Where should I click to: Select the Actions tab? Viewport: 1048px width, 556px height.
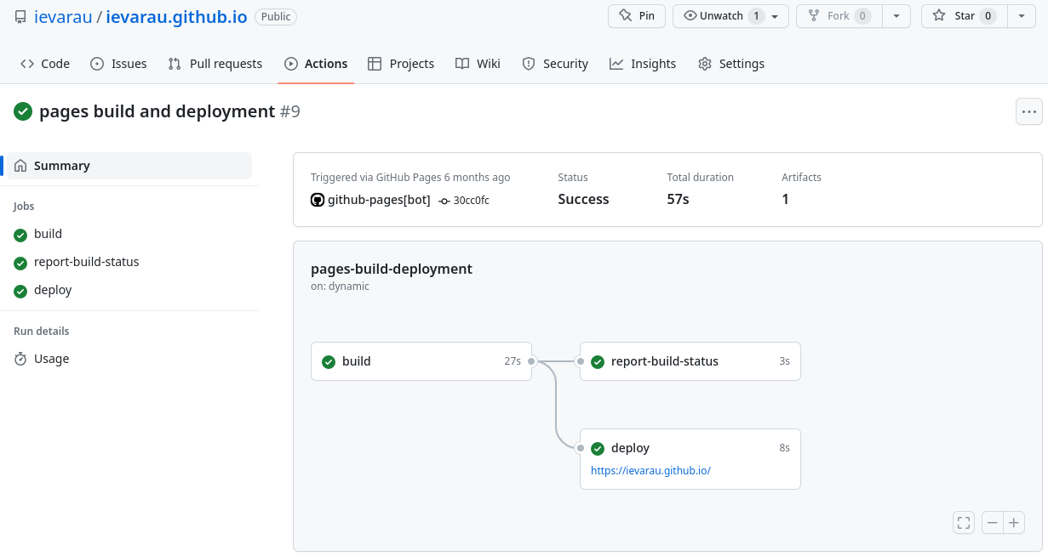pyautogui.click(x=316, y=64)
